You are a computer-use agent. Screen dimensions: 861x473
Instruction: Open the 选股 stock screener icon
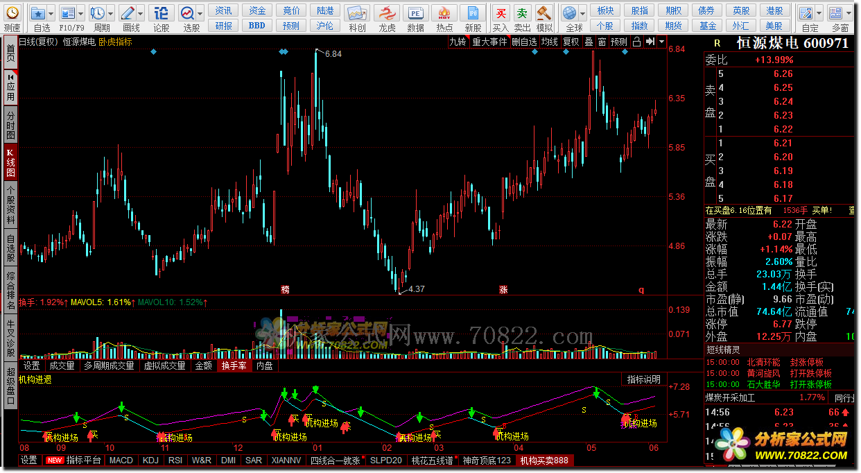188,13
